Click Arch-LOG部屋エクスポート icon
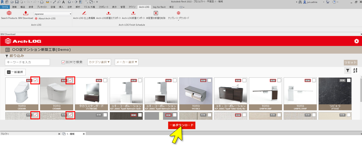This screenshot has height=145, width=362. coord(108,13)
